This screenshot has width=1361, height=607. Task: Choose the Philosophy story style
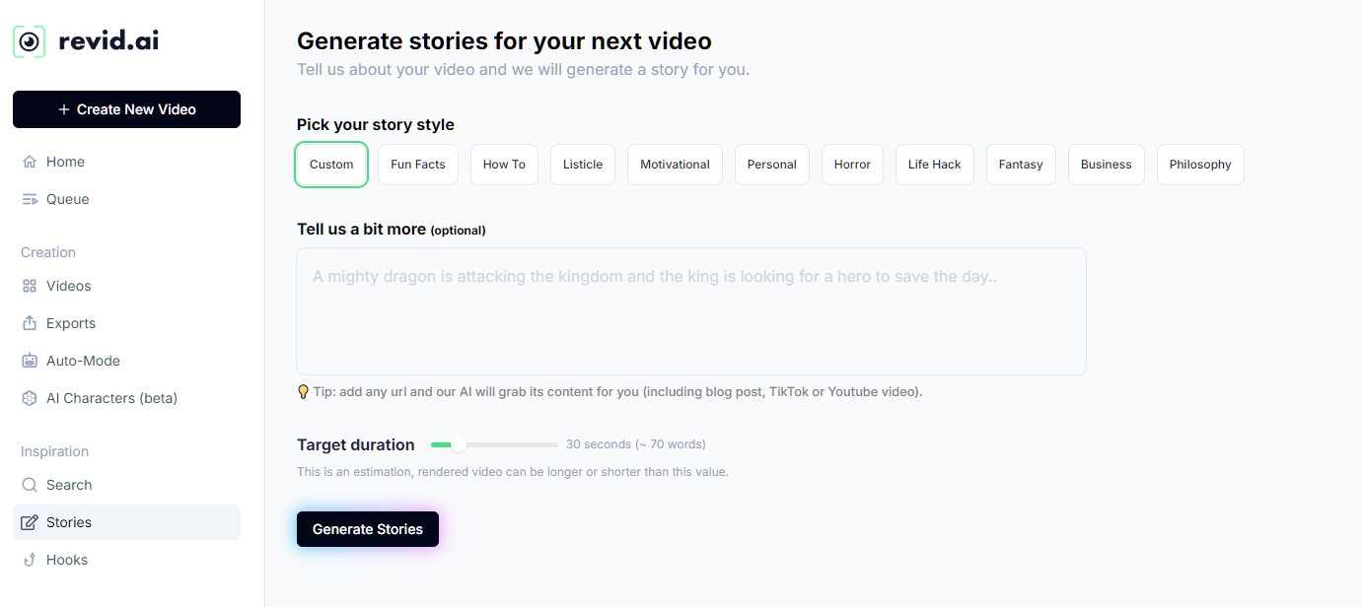click(1199, 165)
